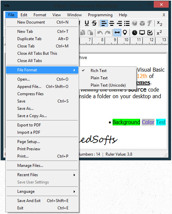Select Rich Text file format
Image resolution: width=172 pixels, height=214 pixels.
click(108, 71)
